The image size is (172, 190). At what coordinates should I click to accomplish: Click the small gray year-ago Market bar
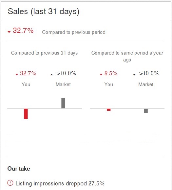[x=146, y=111]
